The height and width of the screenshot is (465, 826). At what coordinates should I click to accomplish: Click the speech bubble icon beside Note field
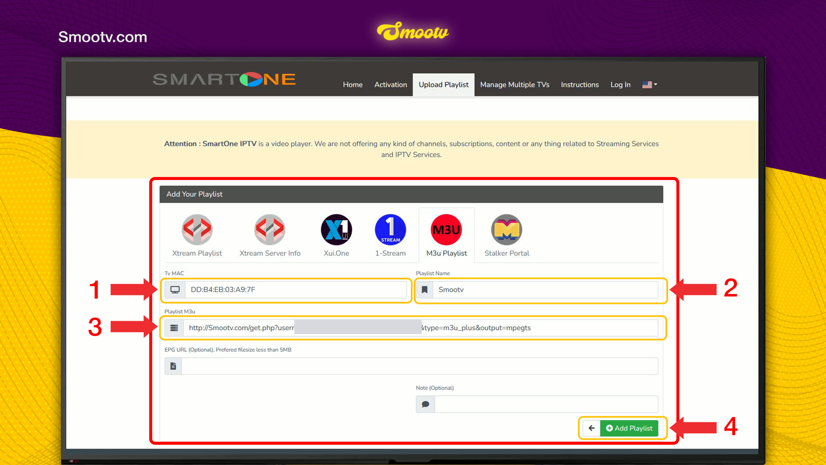[x=425, y=404]
